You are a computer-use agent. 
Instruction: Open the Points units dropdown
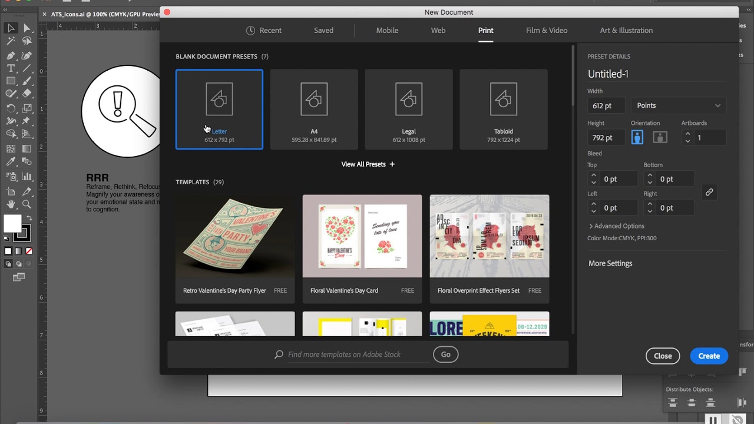point(678,105)
